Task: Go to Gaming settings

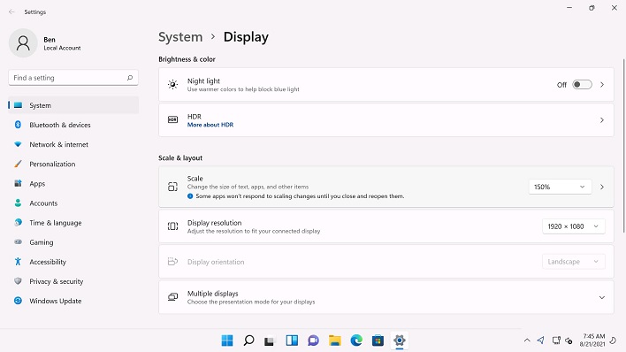Action: [73, 242]
